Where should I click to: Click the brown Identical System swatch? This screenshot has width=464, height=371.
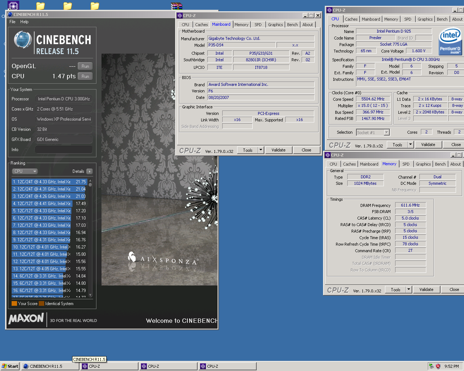pyautogui.click(x=42, y=304)
